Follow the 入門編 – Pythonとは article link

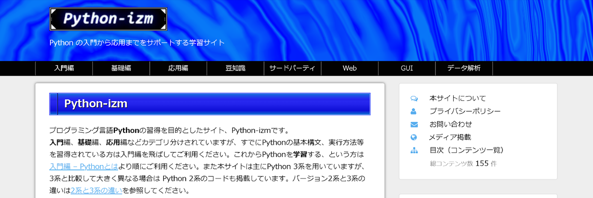coord(83,166)
